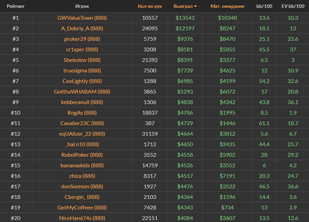Open cr1sper (888) player page
This screenshot has height=222, width=309.
click(82, 49)
